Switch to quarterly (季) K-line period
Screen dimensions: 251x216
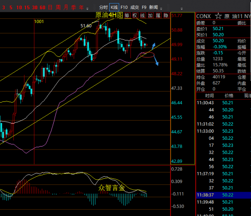[74, 8]
